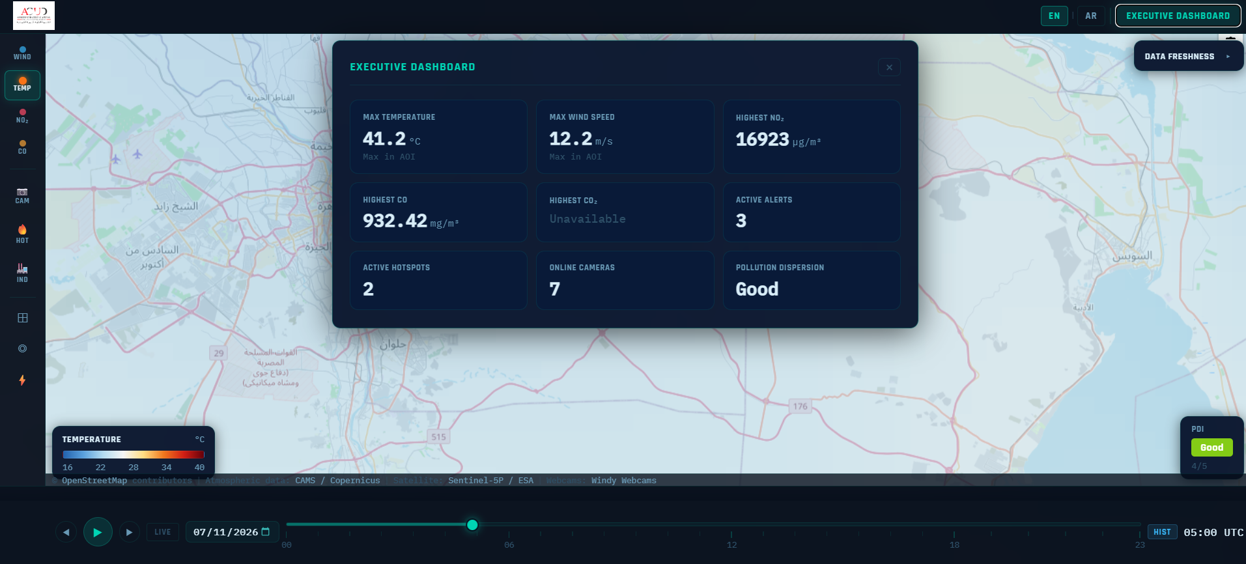Image resolution: width=1246 pixels, height=564 pixels.
Task: Open date picker showing 07/11/2026
Action: click(x=232, y=532)
